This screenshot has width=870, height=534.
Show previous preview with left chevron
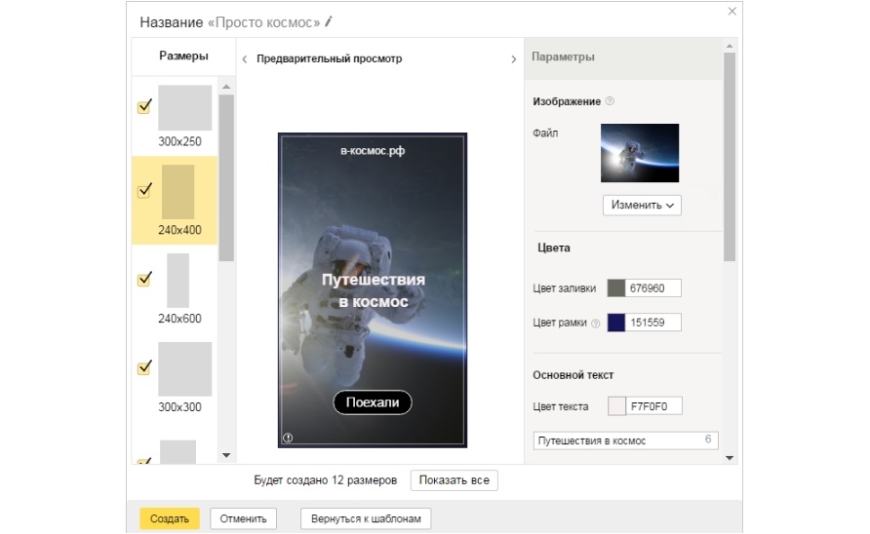[x=244, y=58]
